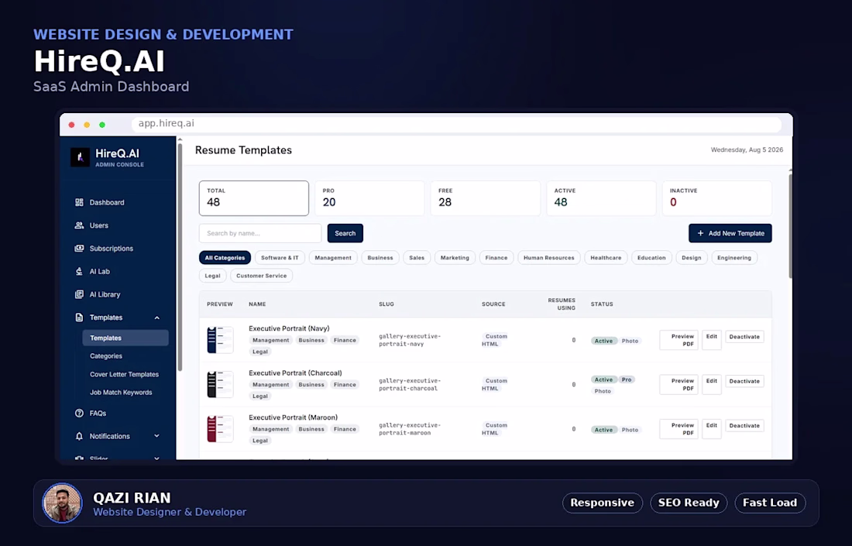This screenshot has height=546, width=852.
Task: Click Qazi Rian profile photo
Action: [x=63, y=503]
